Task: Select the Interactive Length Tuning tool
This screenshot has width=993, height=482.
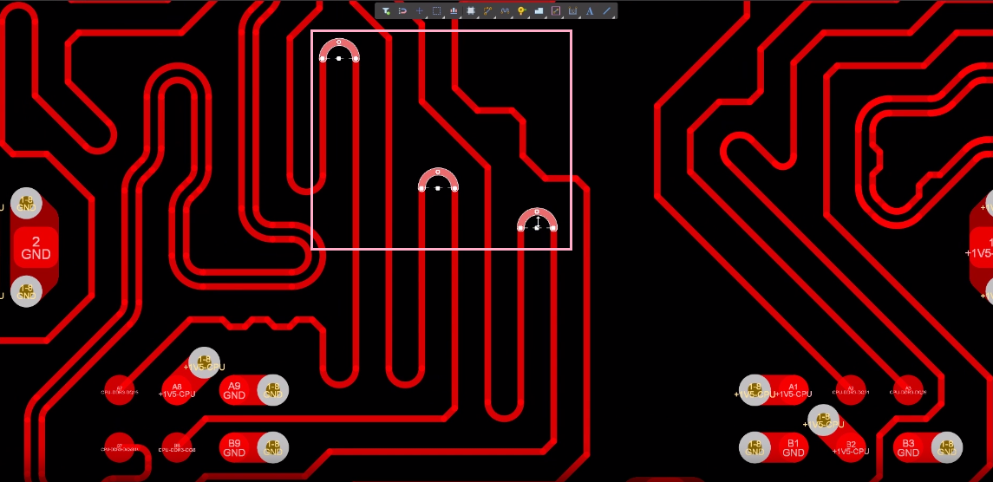Action: pos(505,10)
